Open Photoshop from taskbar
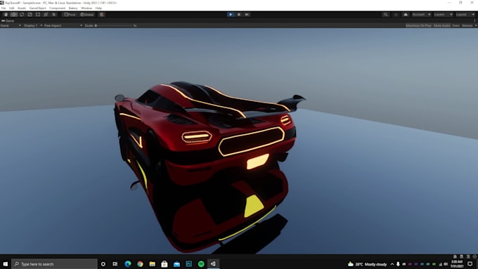Viewport: 478px width, 269px height. coord(188,264)
